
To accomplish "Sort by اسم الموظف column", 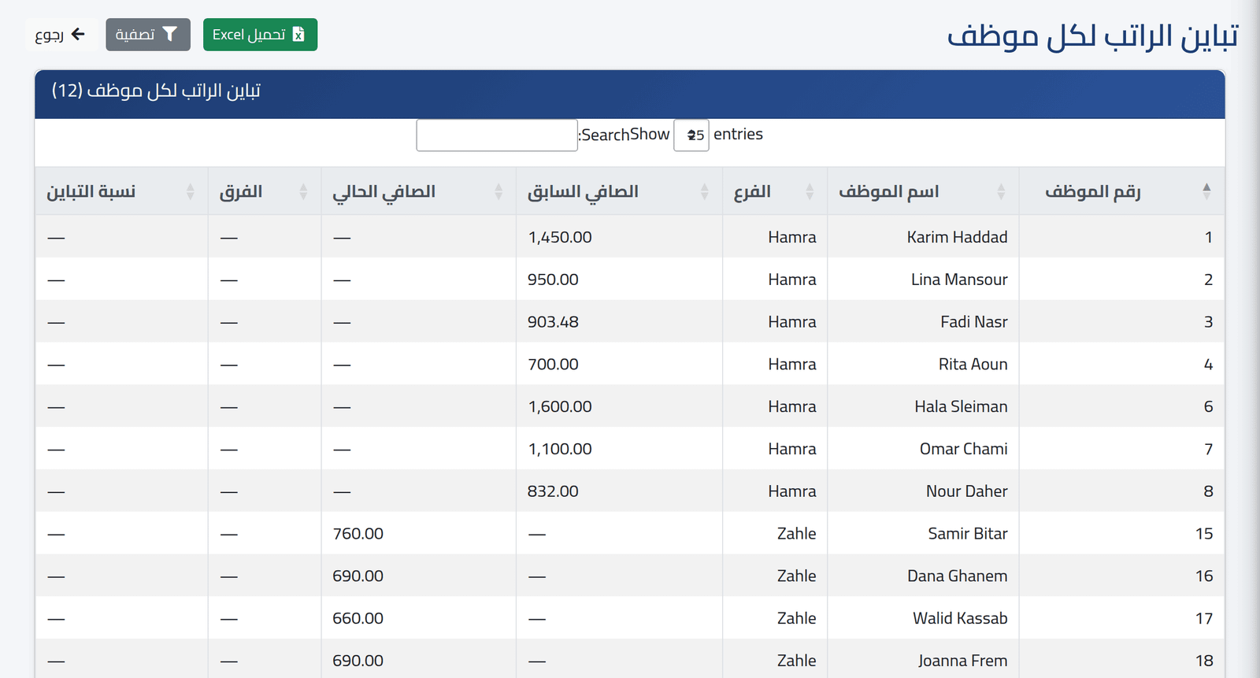I will tap(923, 191).
